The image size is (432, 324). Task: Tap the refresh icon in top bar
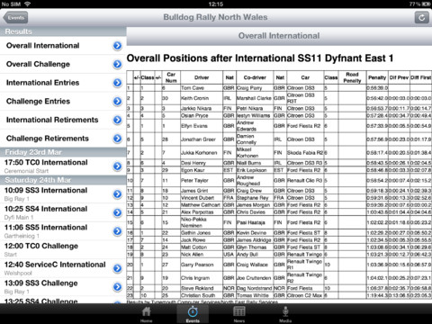(421, 17)
